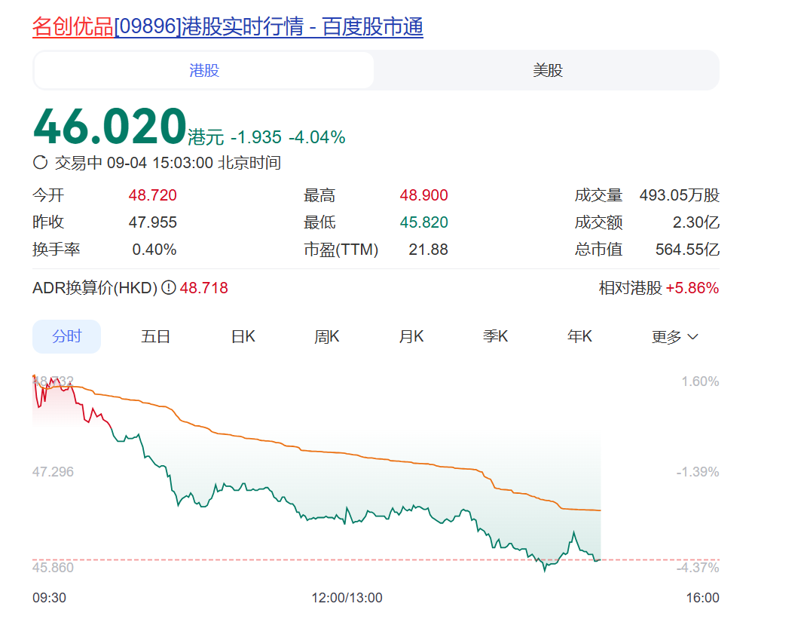Expand the 更多 chart options dropdown
807x622 pixels.
[674, 337]
